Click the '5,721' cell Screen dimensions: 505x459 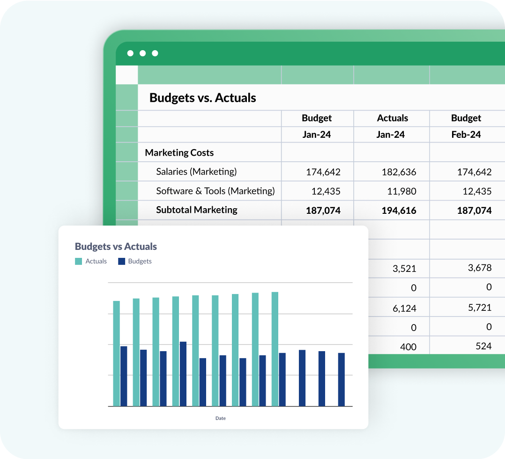pos(467,308)
